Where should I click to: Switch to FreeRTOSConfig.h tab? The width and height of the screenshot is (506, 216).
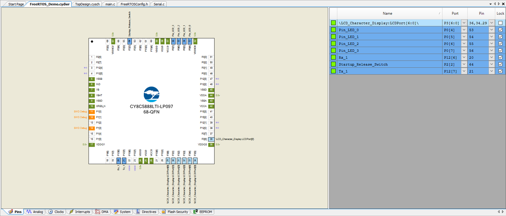[134, 3]
